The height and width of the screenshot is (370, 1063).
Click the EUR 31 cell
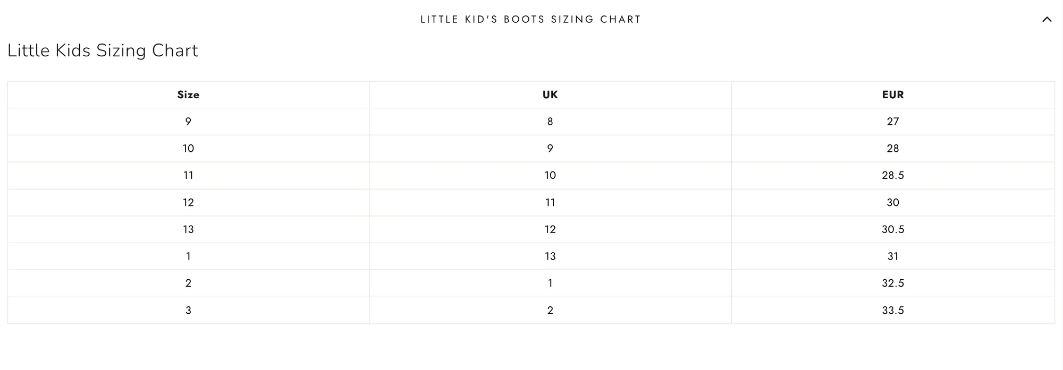pos(893,256)
